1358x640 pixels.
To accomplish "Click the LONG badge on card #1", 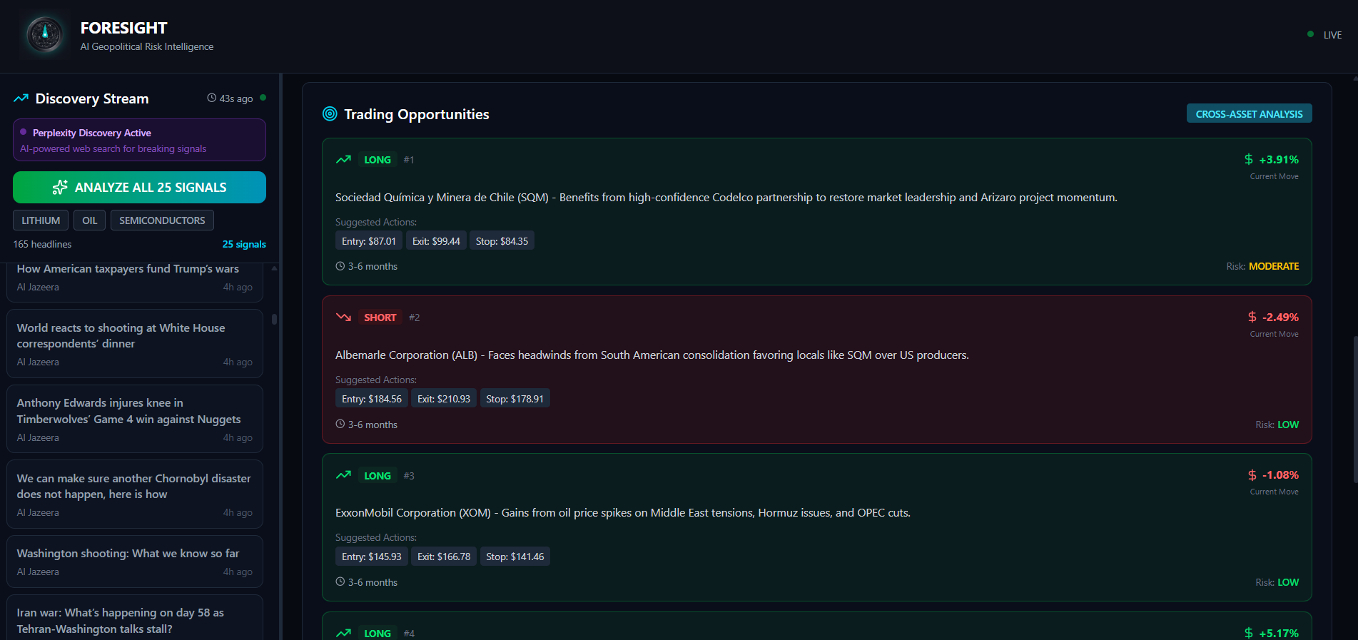I will [x=377, y=159].
